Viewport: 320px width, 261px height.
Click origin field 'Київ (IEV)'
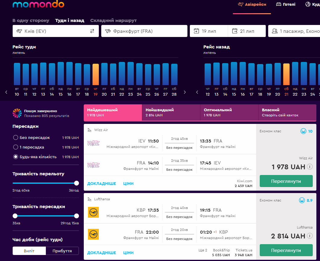tap(56, 31)
